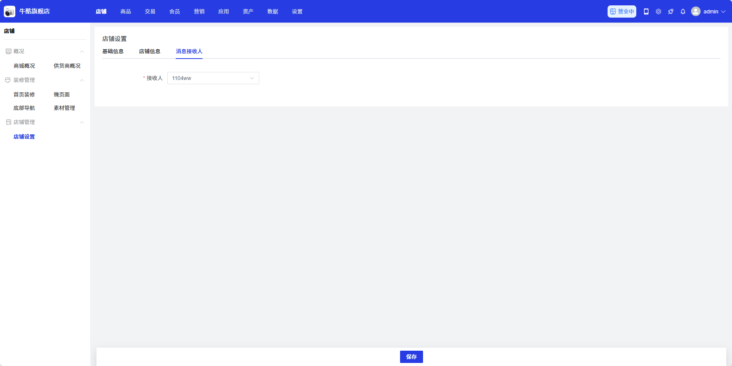This screenshot has width=732, height=366.
Task: Open the 交易 top menu
Action: (150, 11)
